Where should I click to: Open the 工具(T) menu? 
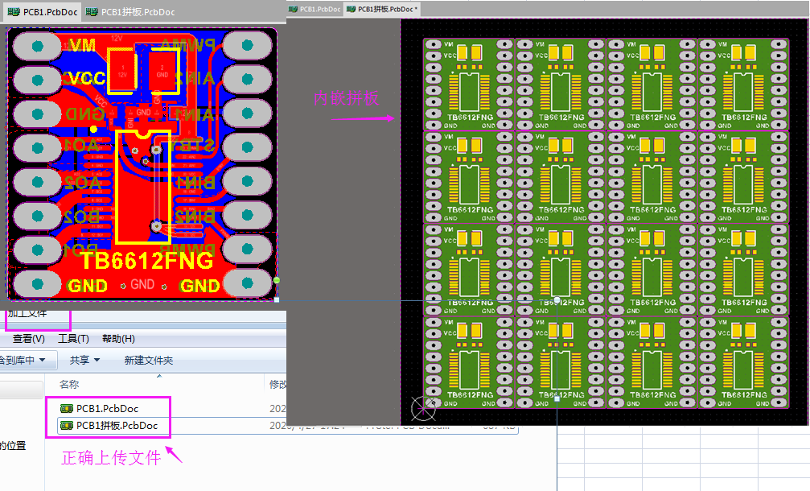tap(73, 339)
